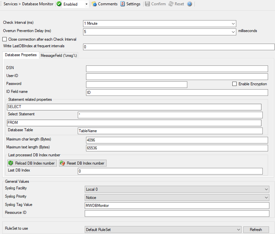Focus the Syslog Tag Value field
275x234 pixels.
pyautogui.click(x=177, y=206)
